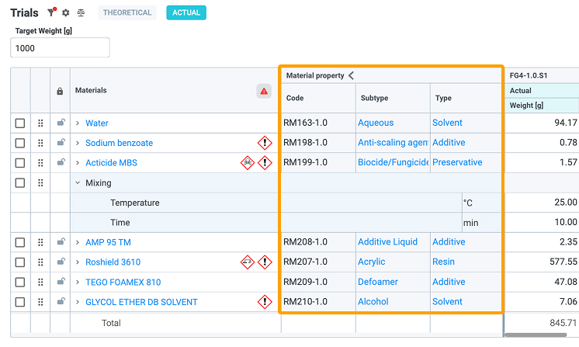
Task: Open the GLYCOL ETHER DB SOLVENT link
Action: click(141, 302)
